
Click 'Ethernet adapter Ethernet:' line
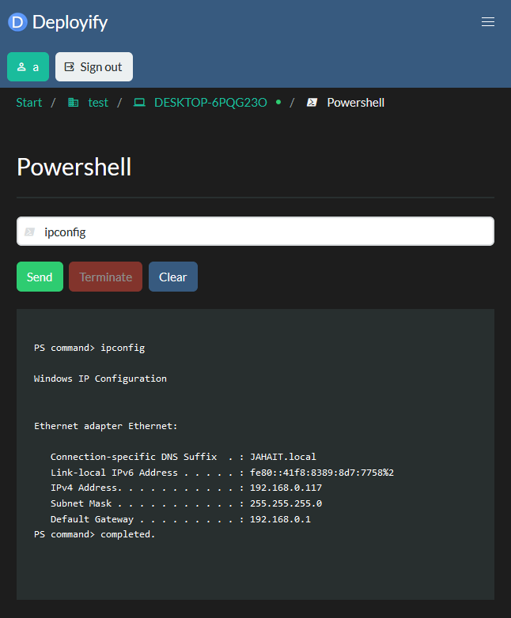pos(106,426)
